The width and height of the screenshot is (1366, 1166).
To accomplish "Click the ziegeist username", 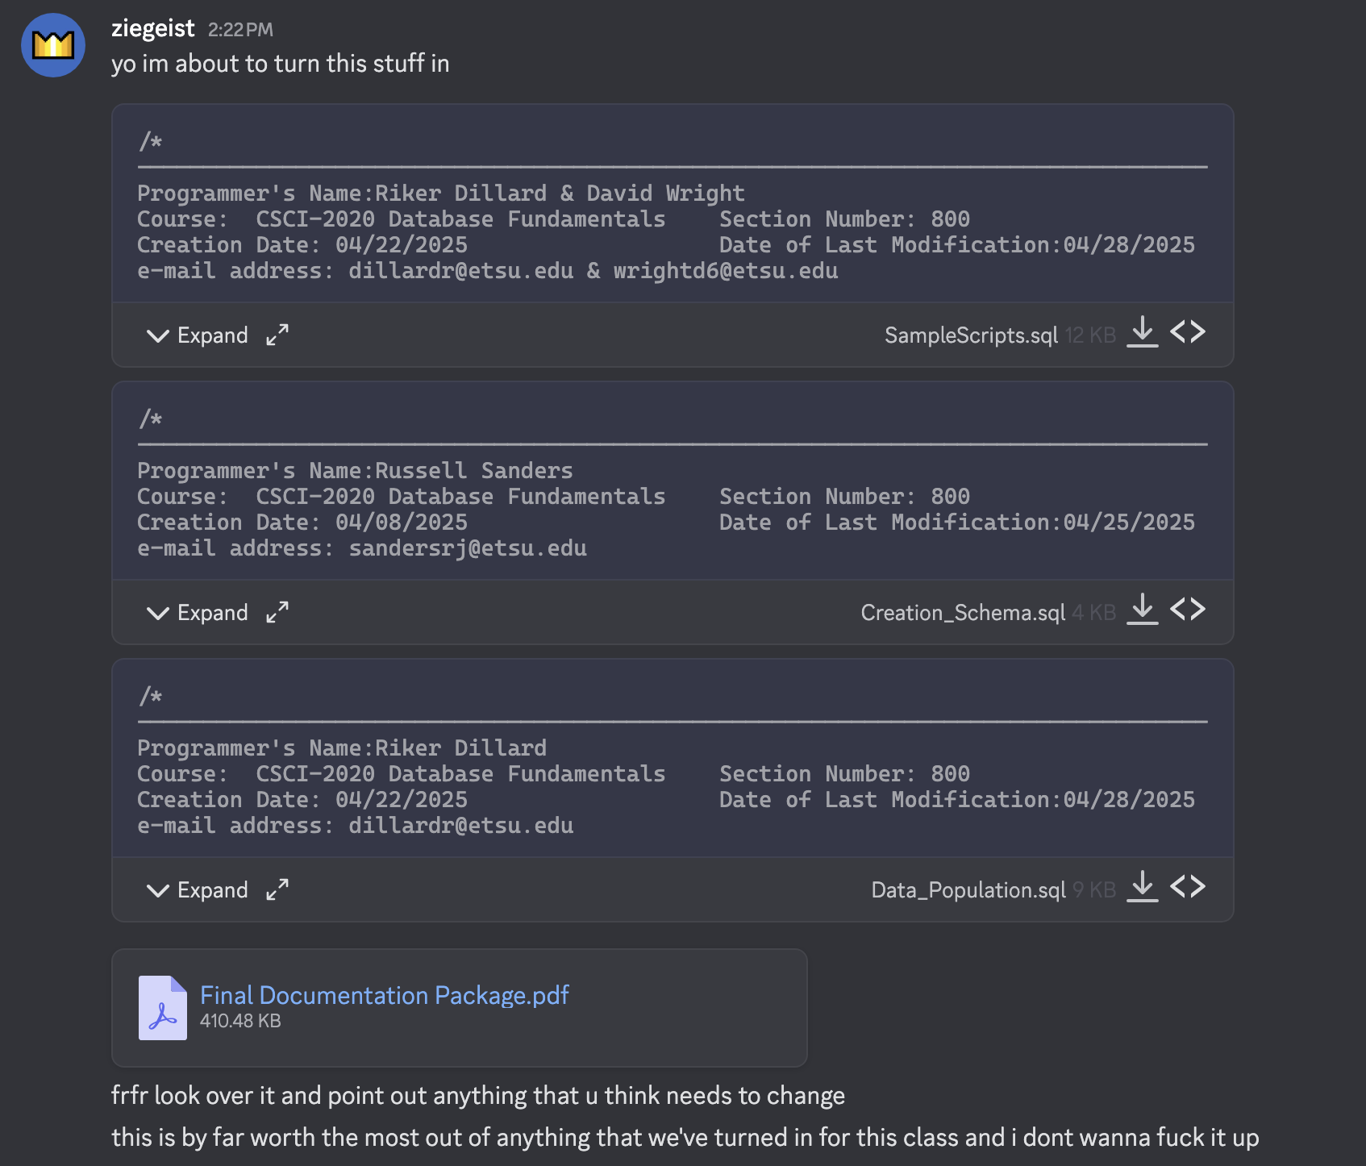I will (153, 28).
